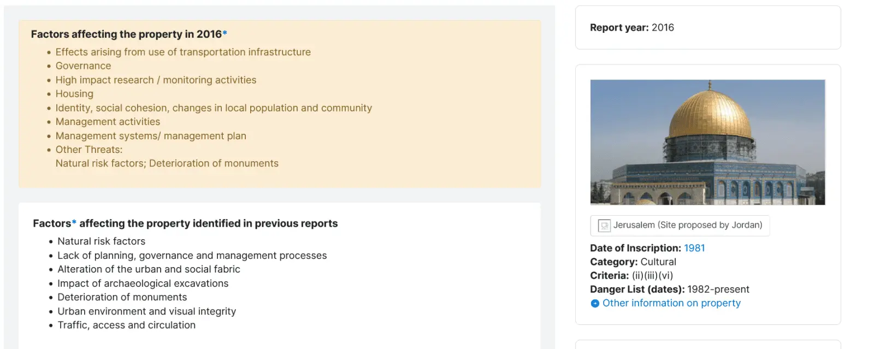Screen dimensions: 874x349
Task: Click 'High impact research / monitoring activities'
Action: pyautogui.click(x=156, y=80)
